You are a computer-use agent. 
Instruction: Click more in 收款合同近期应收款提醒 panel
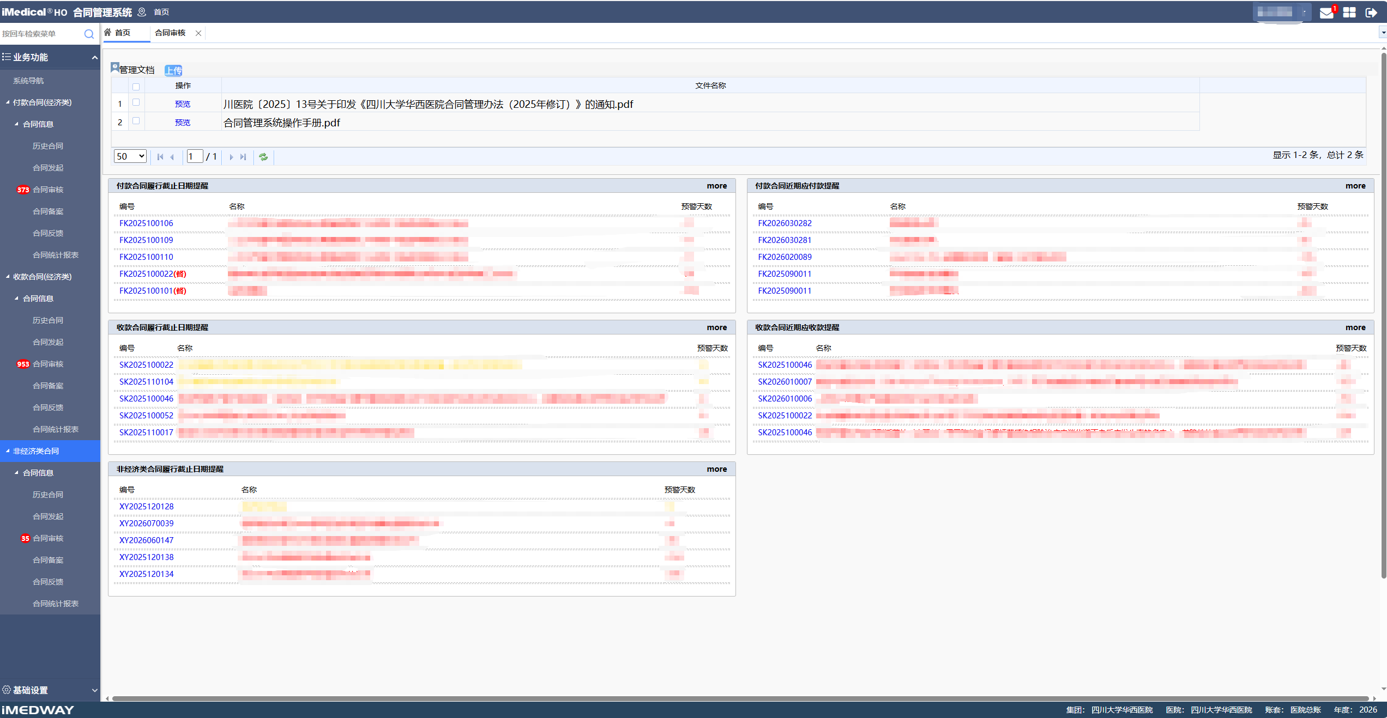[1355, 327]
